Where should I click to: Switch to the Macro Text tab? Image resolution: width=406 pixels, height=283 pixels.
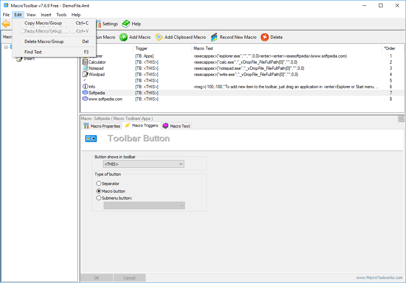(x=176, y=126)
